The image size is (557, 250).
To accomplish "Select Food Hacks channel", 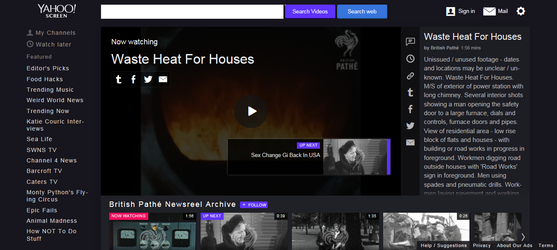I will pyautogui.click(x=45, y=79).
